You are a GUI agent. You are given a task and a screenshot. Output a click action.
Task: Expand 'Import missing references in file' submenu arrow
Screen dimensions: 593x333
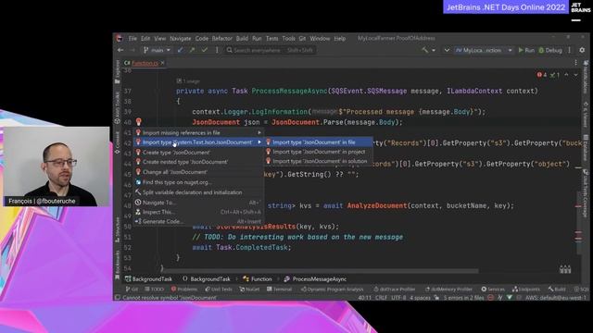pyautogui.click(x=259, y=132)
